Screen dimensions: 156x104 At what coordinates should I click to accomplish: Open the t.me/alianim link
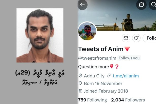pos(126,76)
